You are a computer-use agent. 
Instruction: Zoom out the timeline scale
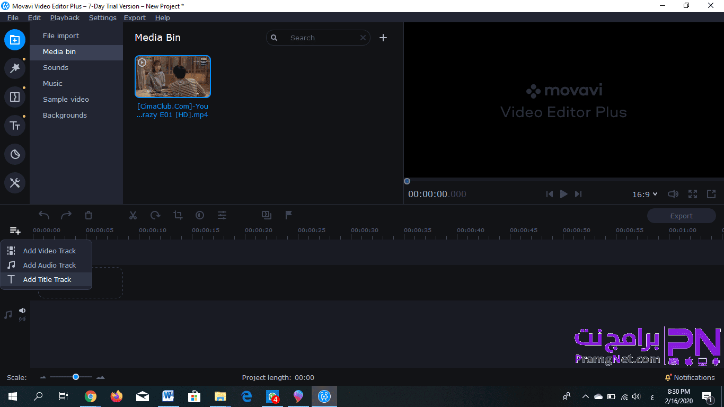tap(43, 377)
